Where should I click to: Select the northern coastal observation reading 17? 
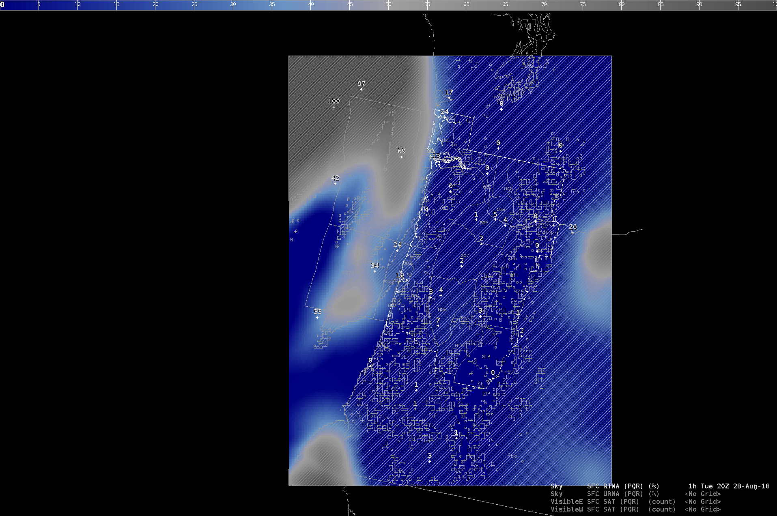point(449,92)
